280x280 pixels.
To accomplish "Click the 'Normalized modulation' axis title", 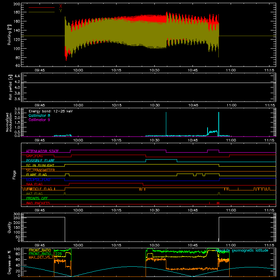I will pyautogui.click(x=9, y=122).
